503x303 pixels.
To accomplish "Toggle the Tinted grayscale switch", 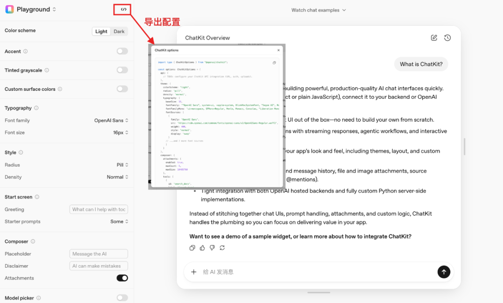I will pos(122,70).
